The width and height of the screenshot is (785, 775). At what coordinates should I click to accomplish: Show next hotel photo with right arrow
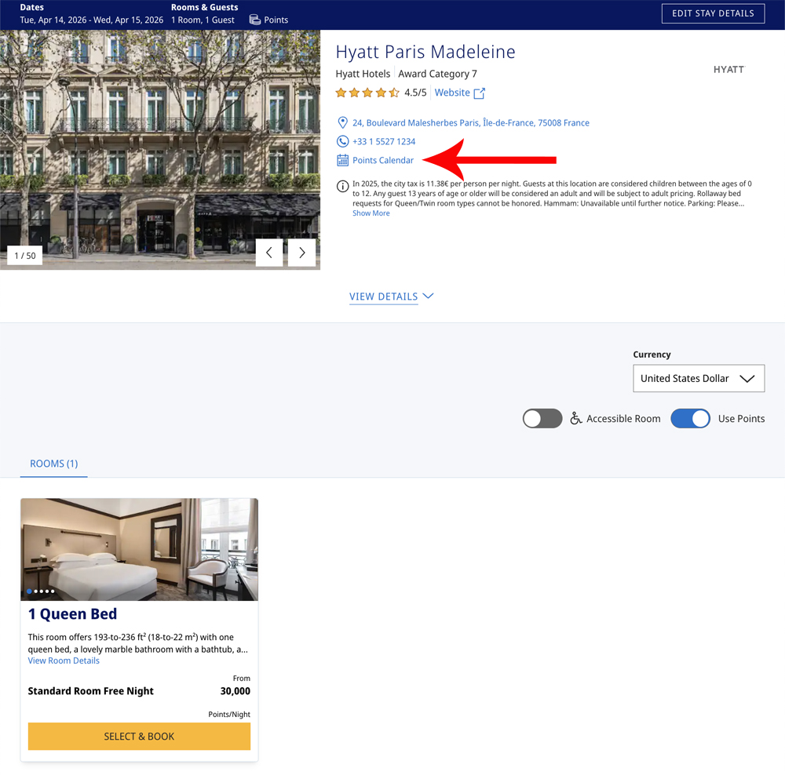302,253
